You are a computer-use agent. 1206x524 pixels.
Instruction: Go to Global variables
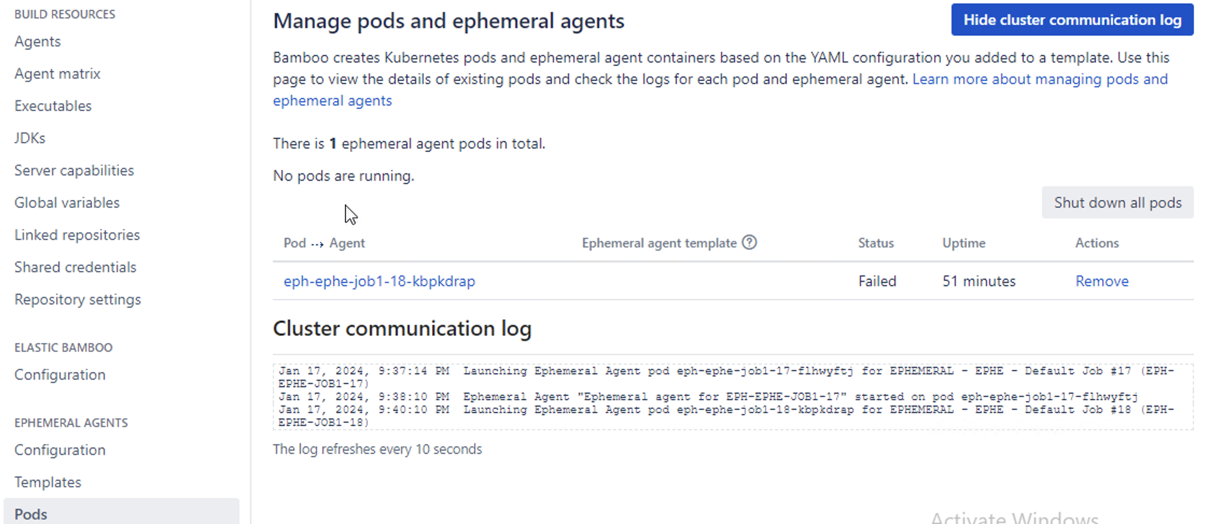coord(67,203)
